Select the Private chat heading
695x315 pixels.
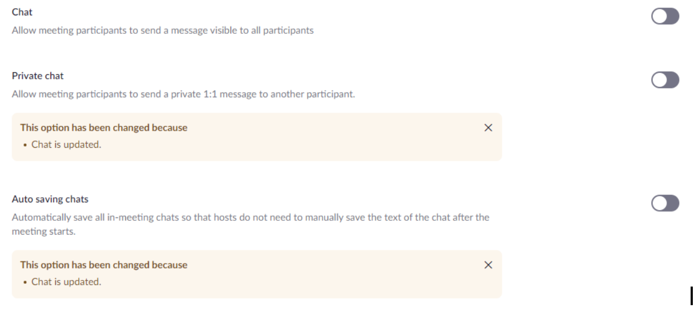pos(38,76)
